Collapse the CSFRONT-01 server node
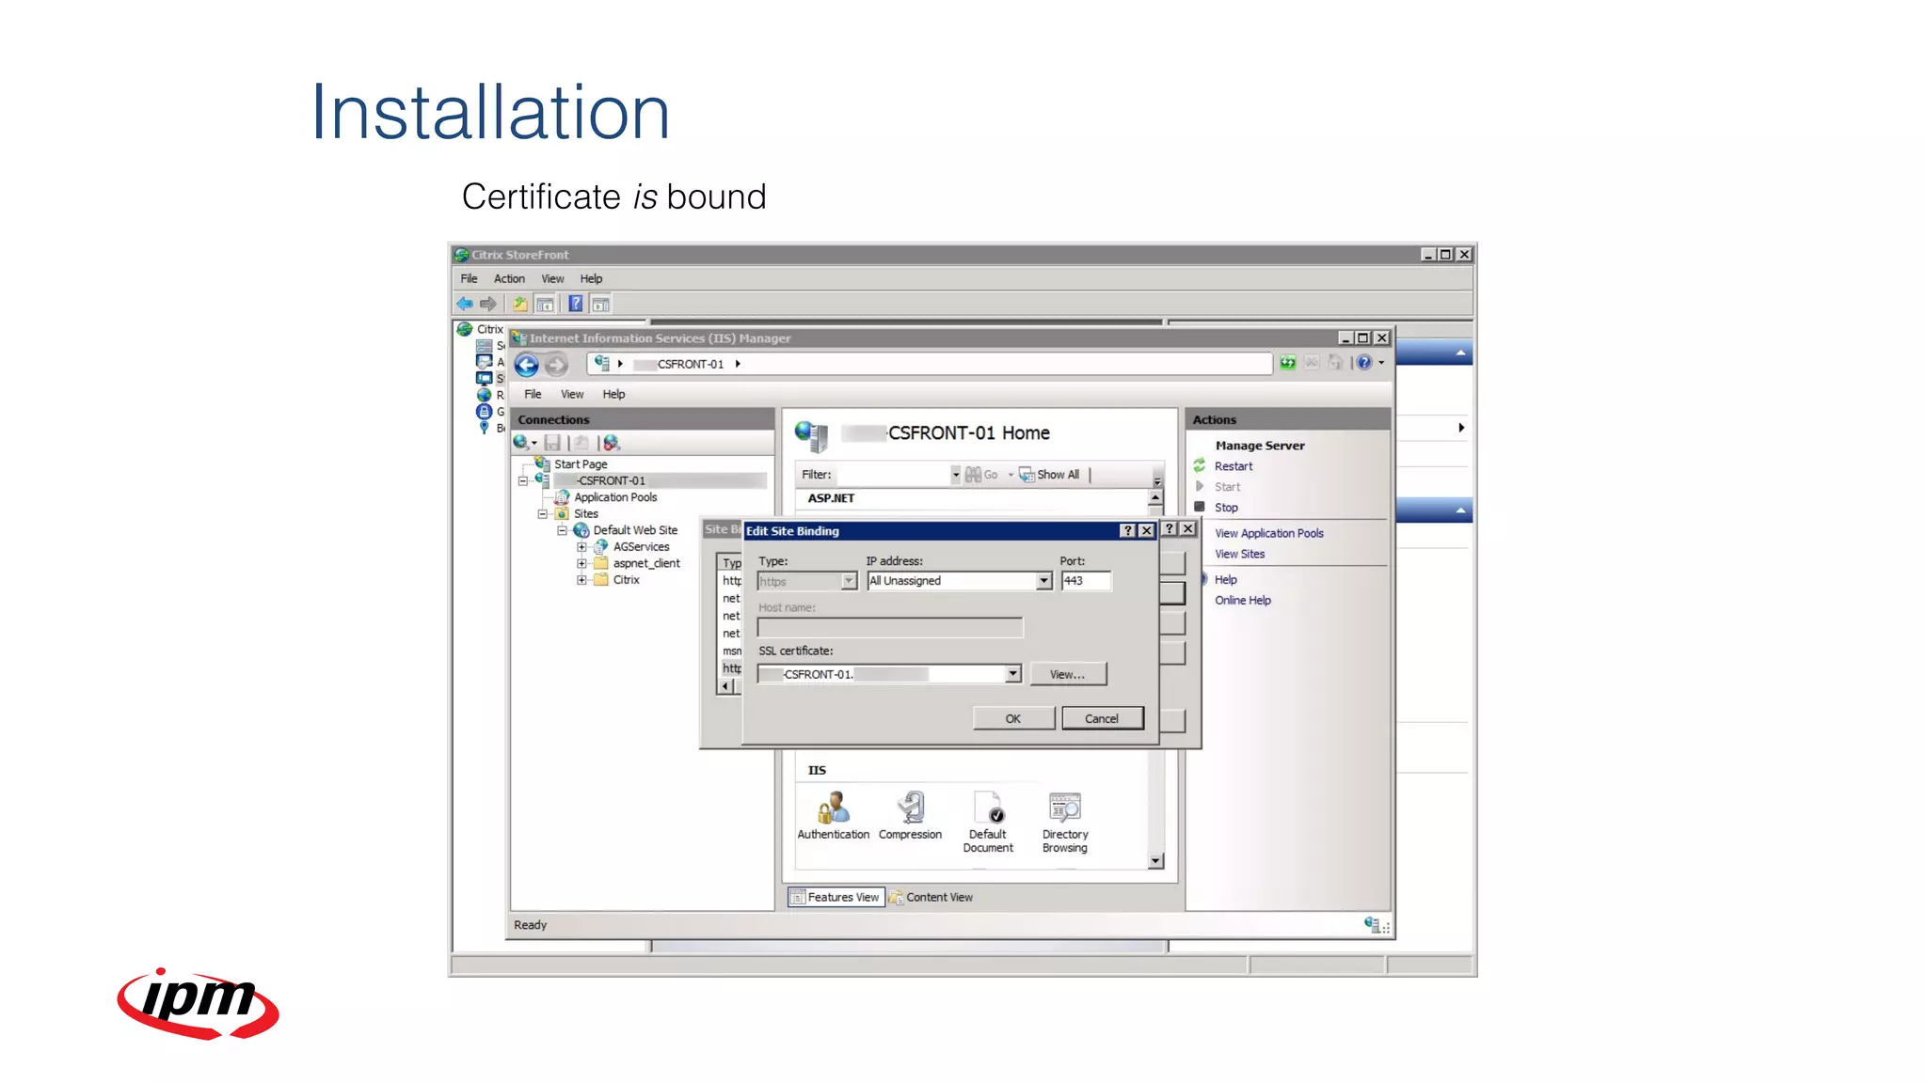This screenshot has height=1083, width=1927. 523,481
